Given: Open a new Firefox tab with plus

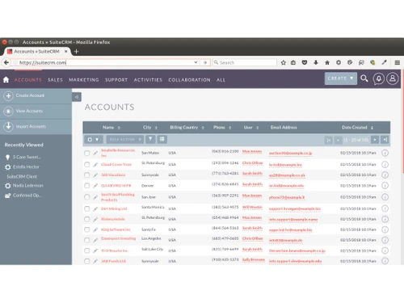Looking at the screenshot, I should point(76,52).
